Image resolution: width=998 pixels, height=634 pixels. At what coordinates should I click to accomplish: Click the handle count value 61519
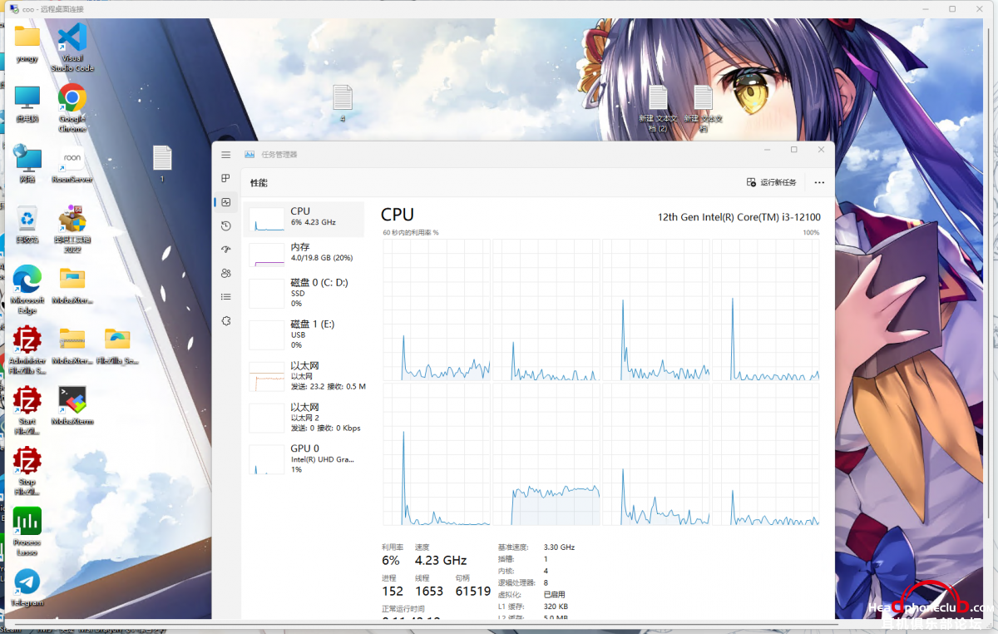472,591
